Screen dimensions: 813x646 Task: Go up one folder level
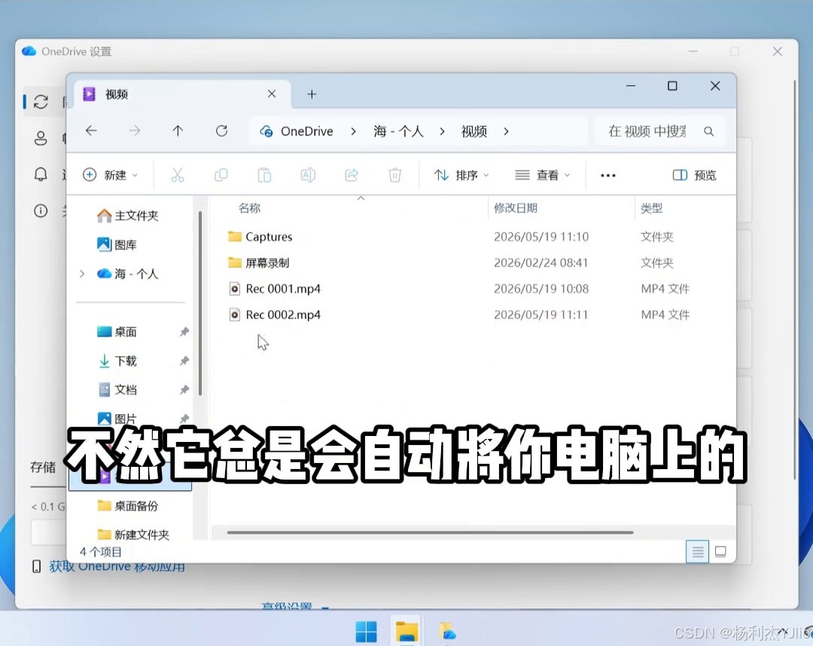coord(178,131)
